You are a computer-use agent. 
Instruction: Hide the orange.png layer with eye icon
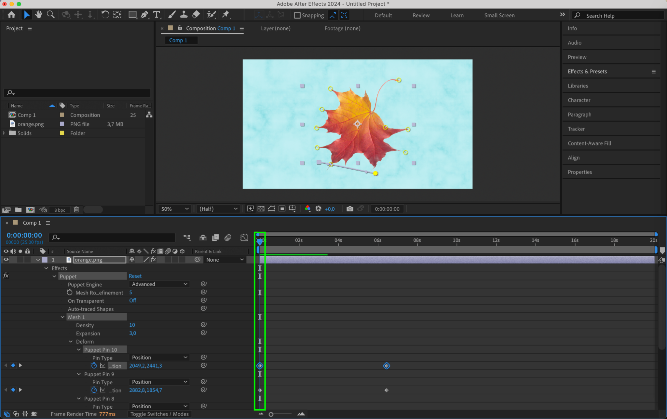point(6,259)
